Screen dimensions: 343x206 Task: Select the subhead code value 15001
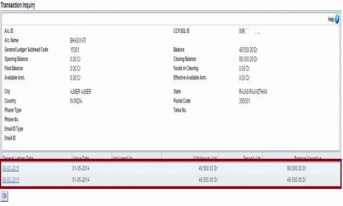click(x=74, y=50)
